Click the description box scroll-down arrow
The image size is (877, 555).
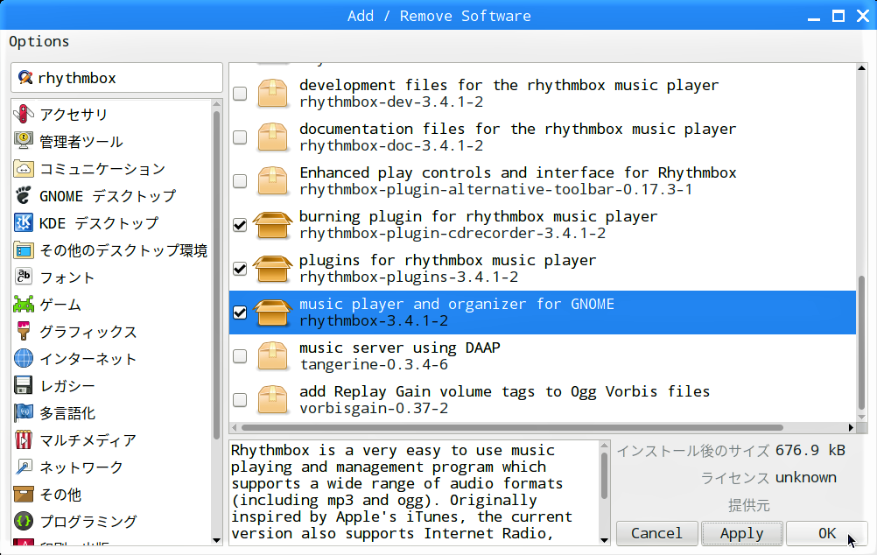point(604,540)
